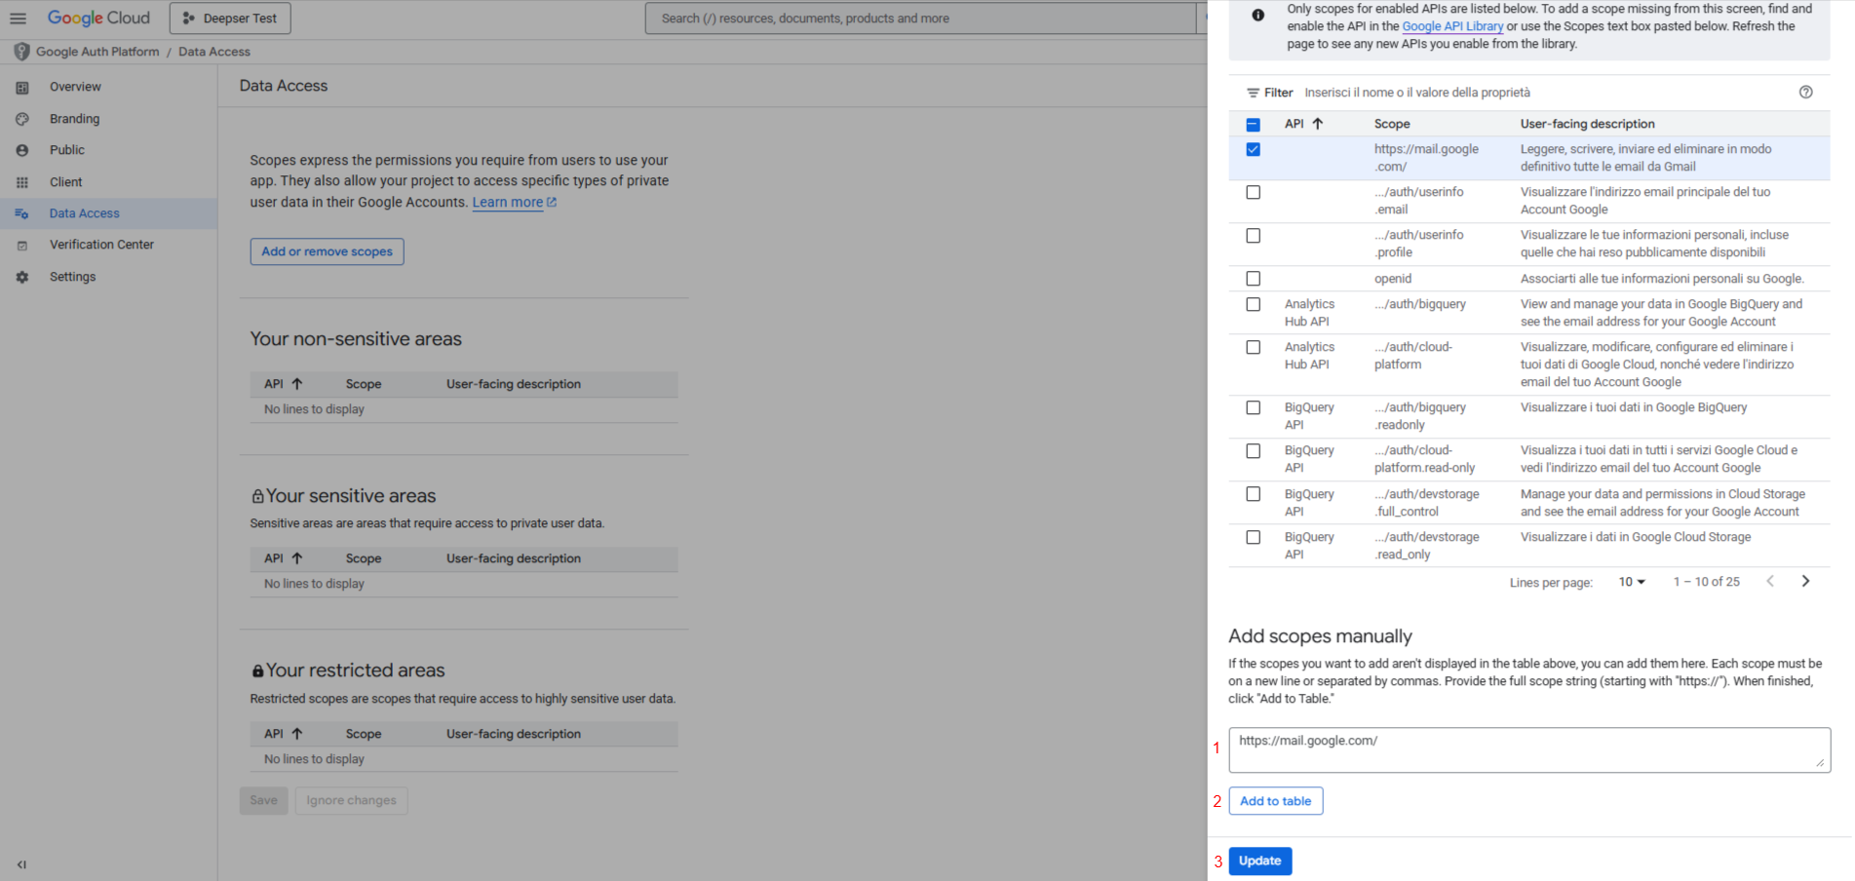Click the User-facing description header in scopes panel
This screenshot has width=1855, height=881.
pyautogui.click(x=1587, y=124)
